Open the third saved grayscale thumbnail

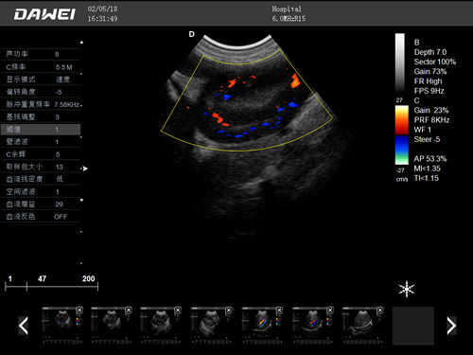[161, 325]
